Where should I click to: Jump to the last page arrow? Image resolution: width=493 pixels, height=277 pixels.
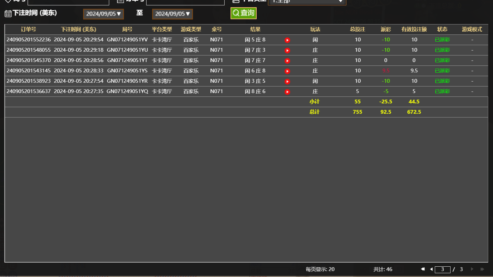click(x=482, y=269)
